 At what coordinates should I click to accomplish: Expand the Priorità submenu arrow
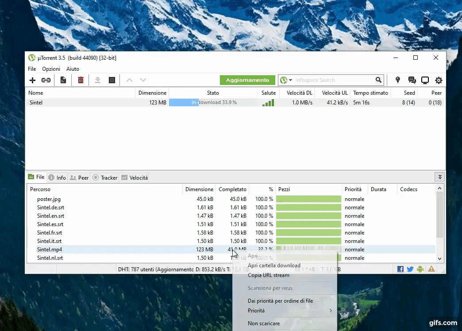(331, 310)
